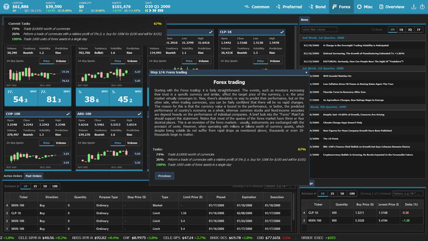Open the Bond market tab
The width and height of the screenshot is (428, 241).
(x=317, y=7)
